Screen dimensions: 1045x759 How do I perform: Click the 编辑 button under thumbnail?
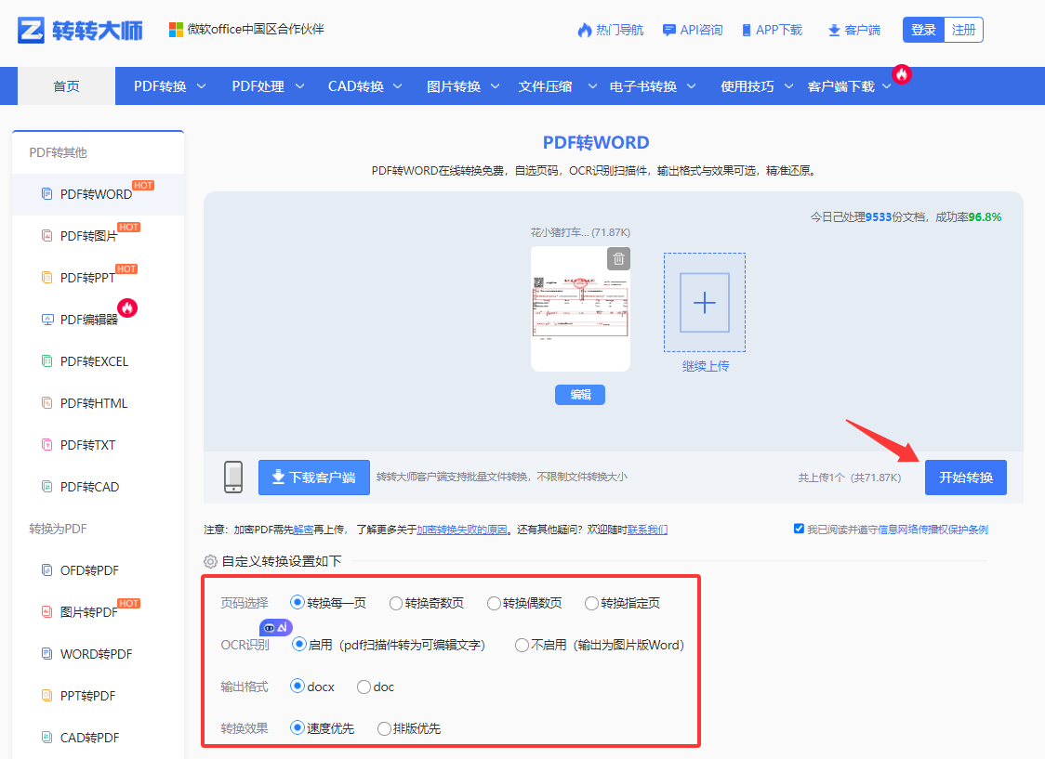point(580,395)
